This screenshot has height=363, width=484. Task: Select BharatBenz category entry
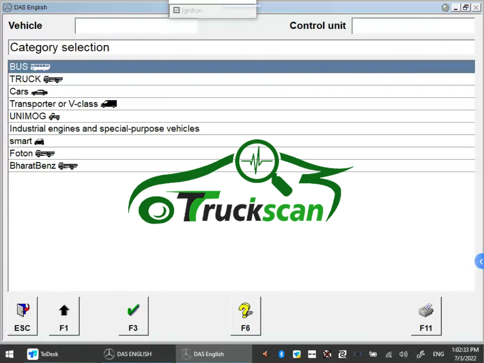pos(241,166)
